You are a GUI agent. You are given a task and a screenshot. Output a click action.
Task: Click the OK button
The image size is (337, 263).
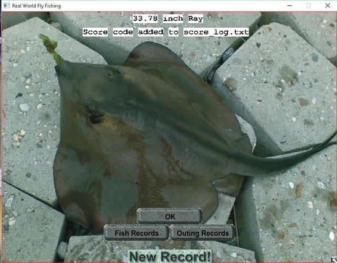[170, 216]
